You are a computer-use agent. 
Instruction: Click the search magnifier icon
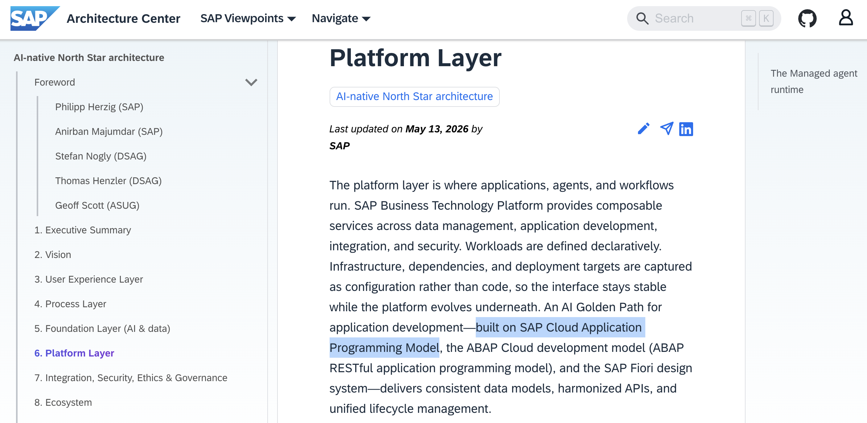tap(642, 18)
